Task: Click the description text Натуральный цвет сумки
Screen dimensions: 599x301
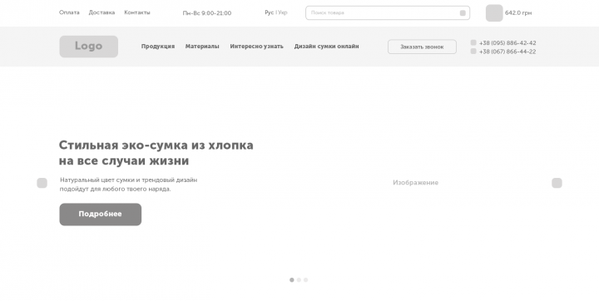Action: click(x=97, y=180)
